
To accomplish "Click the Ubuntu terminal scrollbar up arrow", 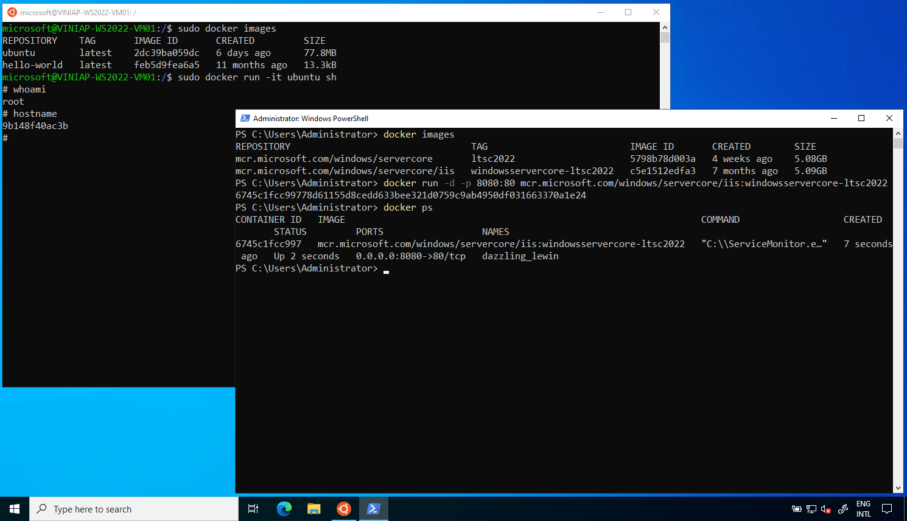I will click(665, 27).
